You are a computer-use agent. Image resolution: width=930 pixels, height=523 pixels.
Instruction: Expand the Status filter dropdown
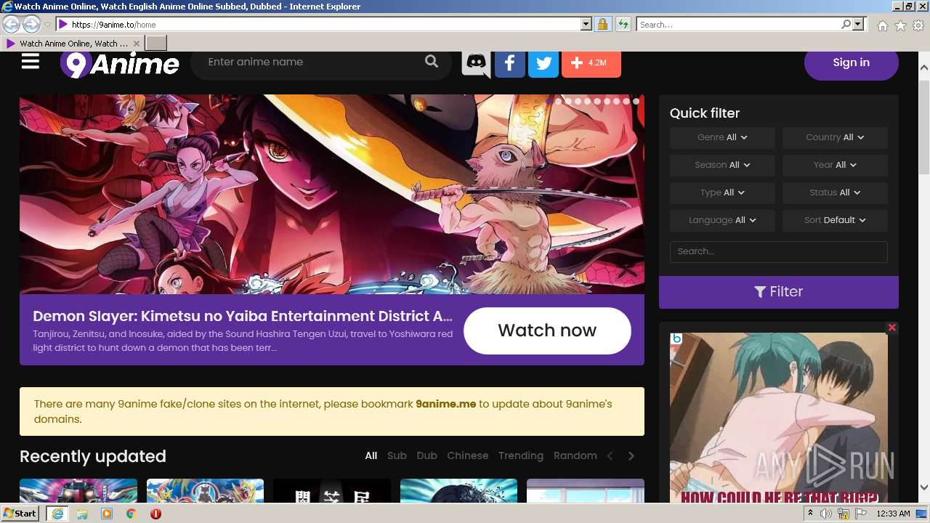(x=835, y=192)
